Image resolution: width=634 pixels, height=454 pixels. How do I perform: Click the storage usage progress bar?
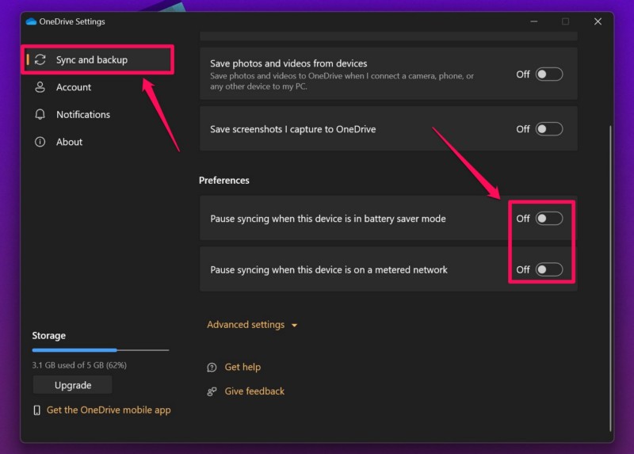(100, 349)
